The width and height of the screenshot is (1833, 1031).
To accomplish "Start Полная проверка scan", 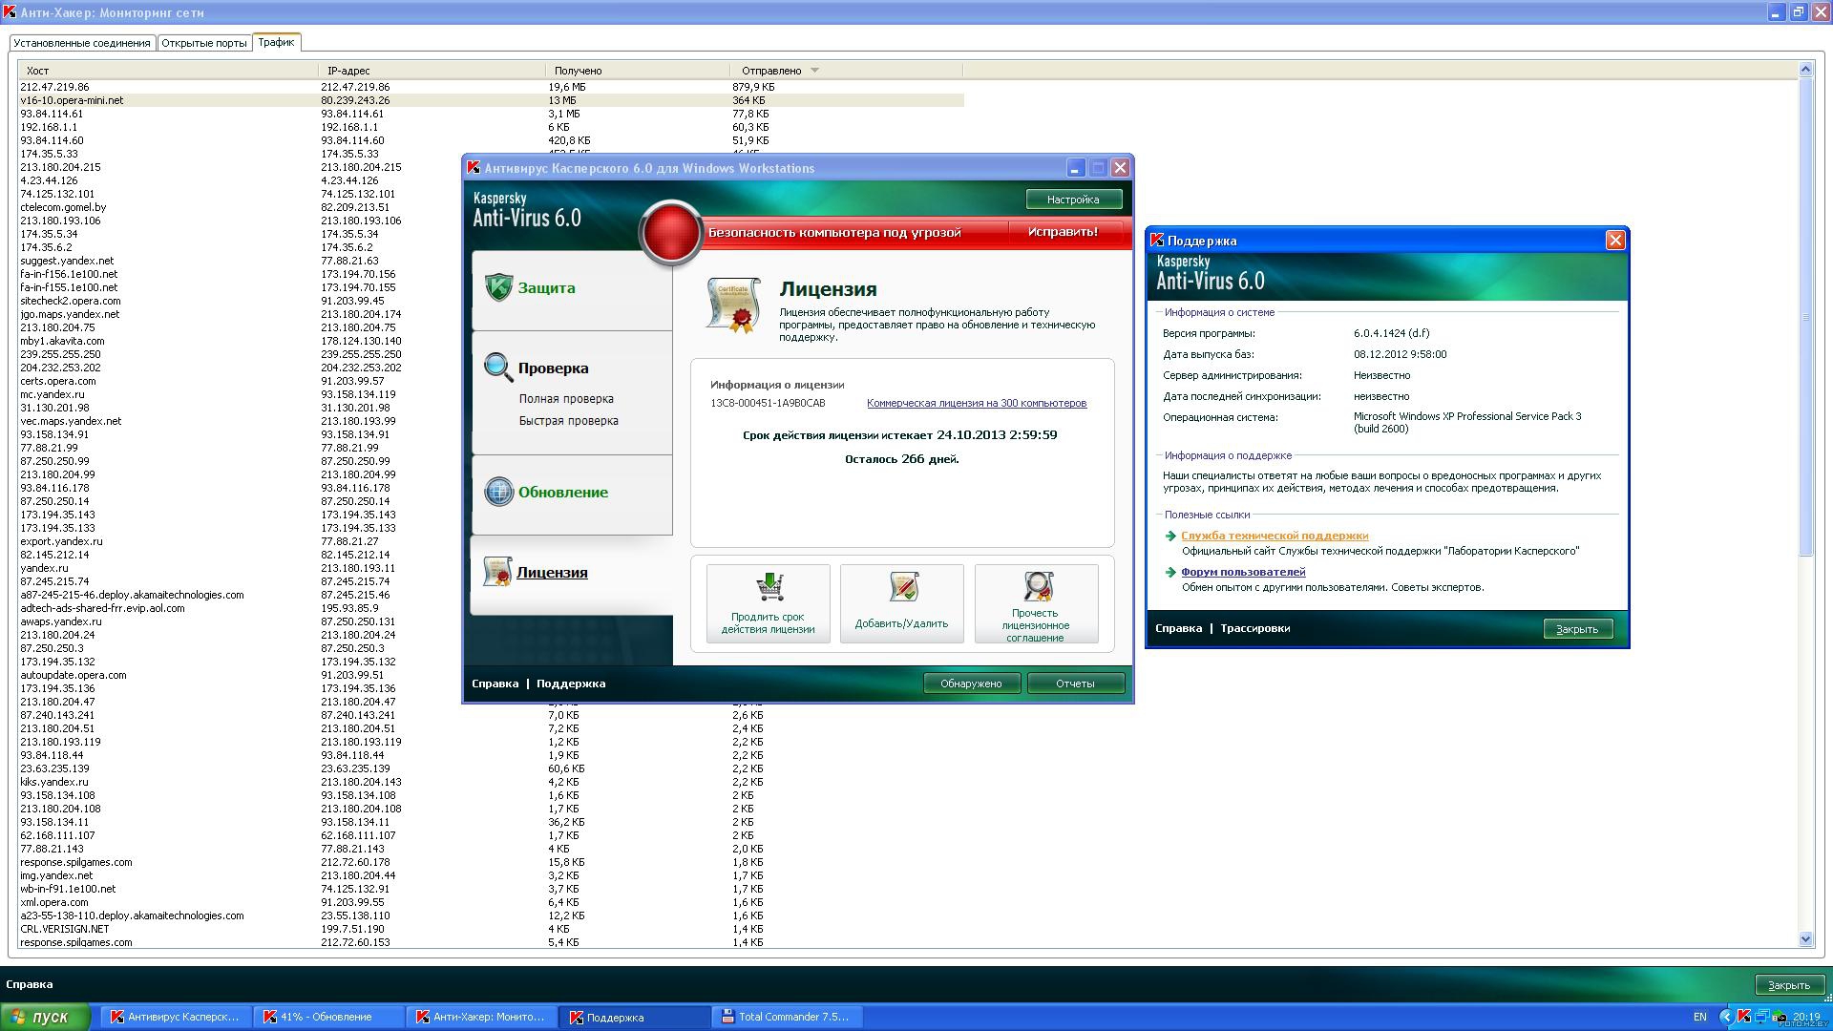I will pos(566,399).
